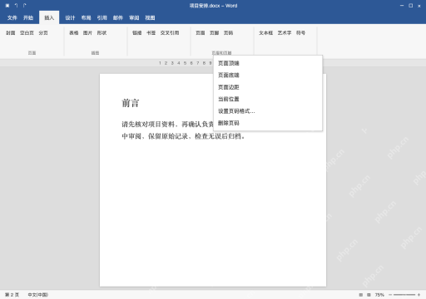Viewport: 426px width, 299px height.
Task: Click the 第 2 页 page indicator
Action: tap(12, 295)
